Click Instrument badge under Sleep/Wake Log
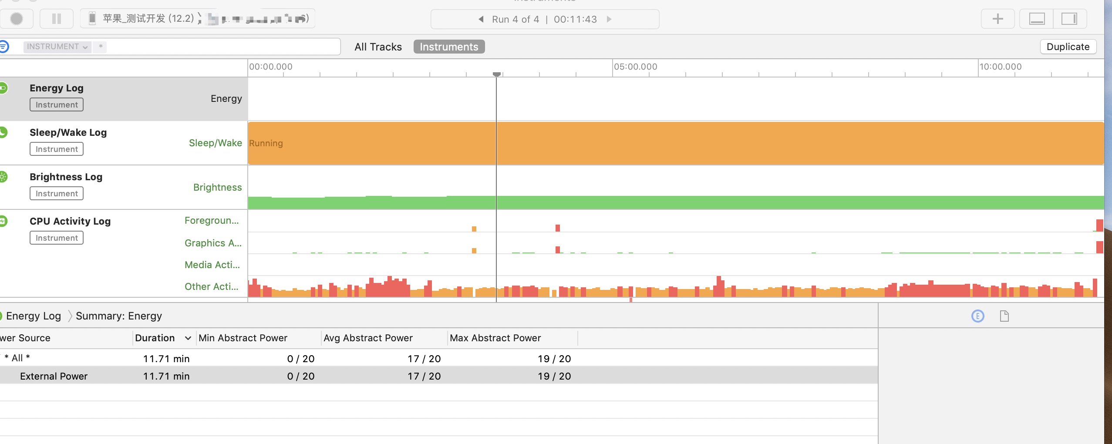Screen dimensions: 1112x444 (57, 149)
